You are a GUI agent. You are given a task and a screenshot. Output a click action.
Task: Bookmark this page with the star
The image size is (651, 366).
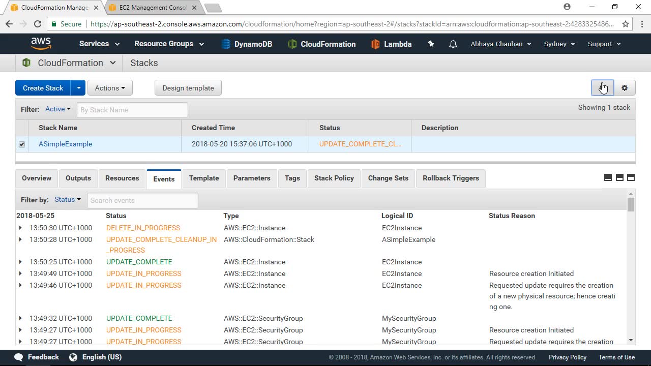click(626, 24)
